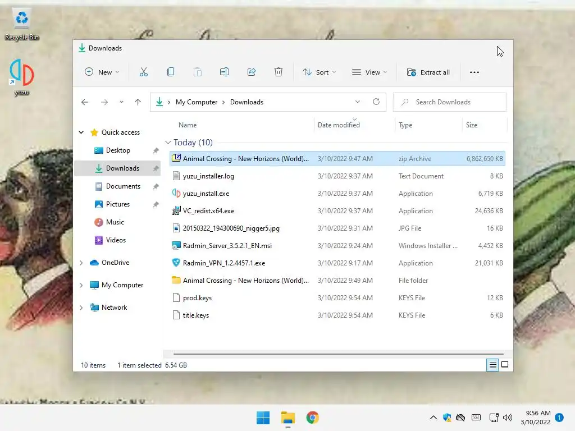The height and width of the screenshot is (431, 575).
Task: Click the horizontal scrollbar in file list
Action: tap(338, 354)
